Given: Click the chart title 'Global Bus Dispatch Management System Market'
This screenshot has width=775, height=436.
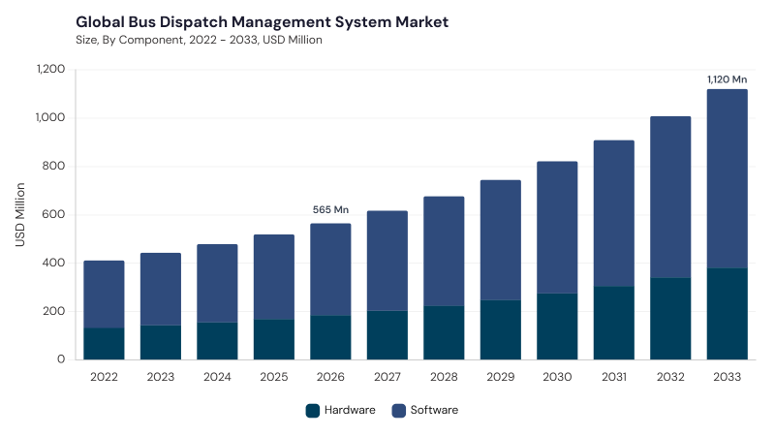Looking at the screenshot, I should tap(262, 22).
